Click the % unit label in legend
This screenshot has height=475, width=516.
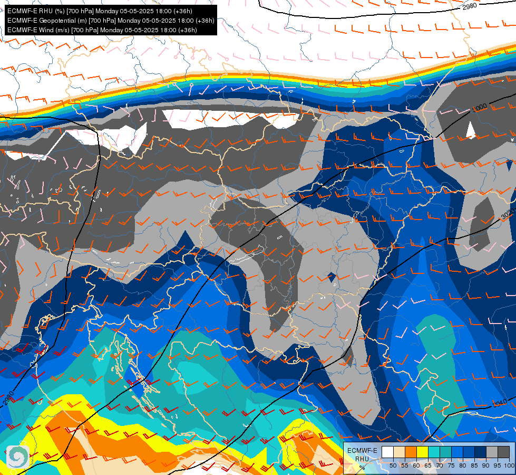tap(362, 468)
